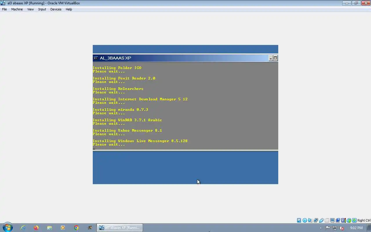Screen dimensions: 371x232
Task: Minimize the AL_3BAAAS XP console window
Action: pyautogui.click(x=271, y=58)
